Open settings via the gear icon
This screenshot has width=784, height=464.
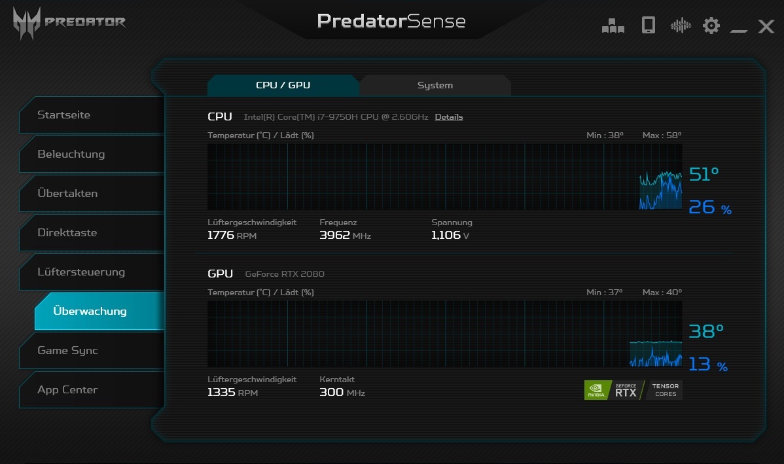tap(711, 26)
